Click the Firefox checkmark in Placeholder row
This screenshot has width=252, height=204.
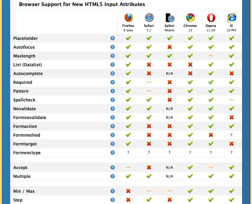[128, 38]
